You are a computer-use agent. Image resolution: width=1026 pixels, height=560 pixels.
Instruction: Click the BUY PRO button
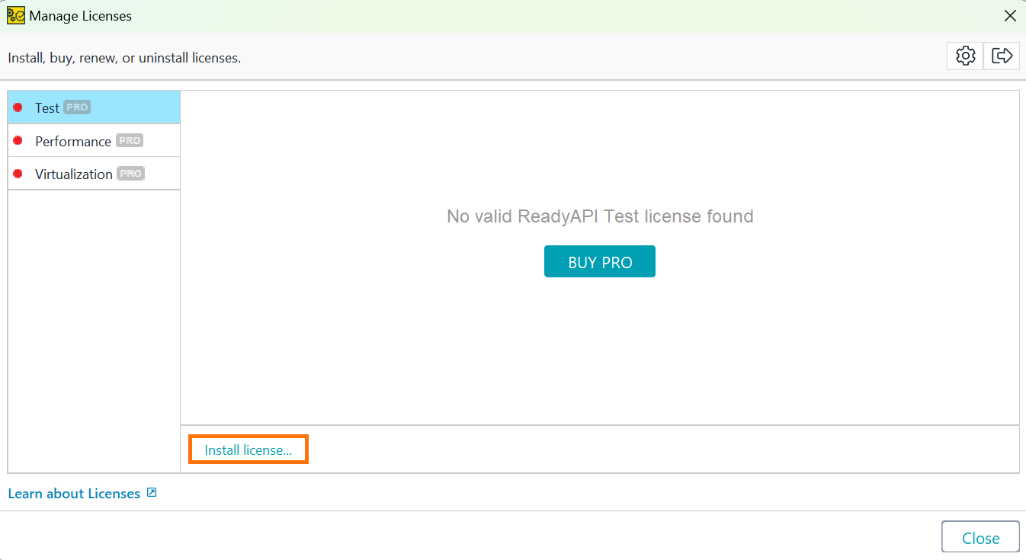point(599,261)
